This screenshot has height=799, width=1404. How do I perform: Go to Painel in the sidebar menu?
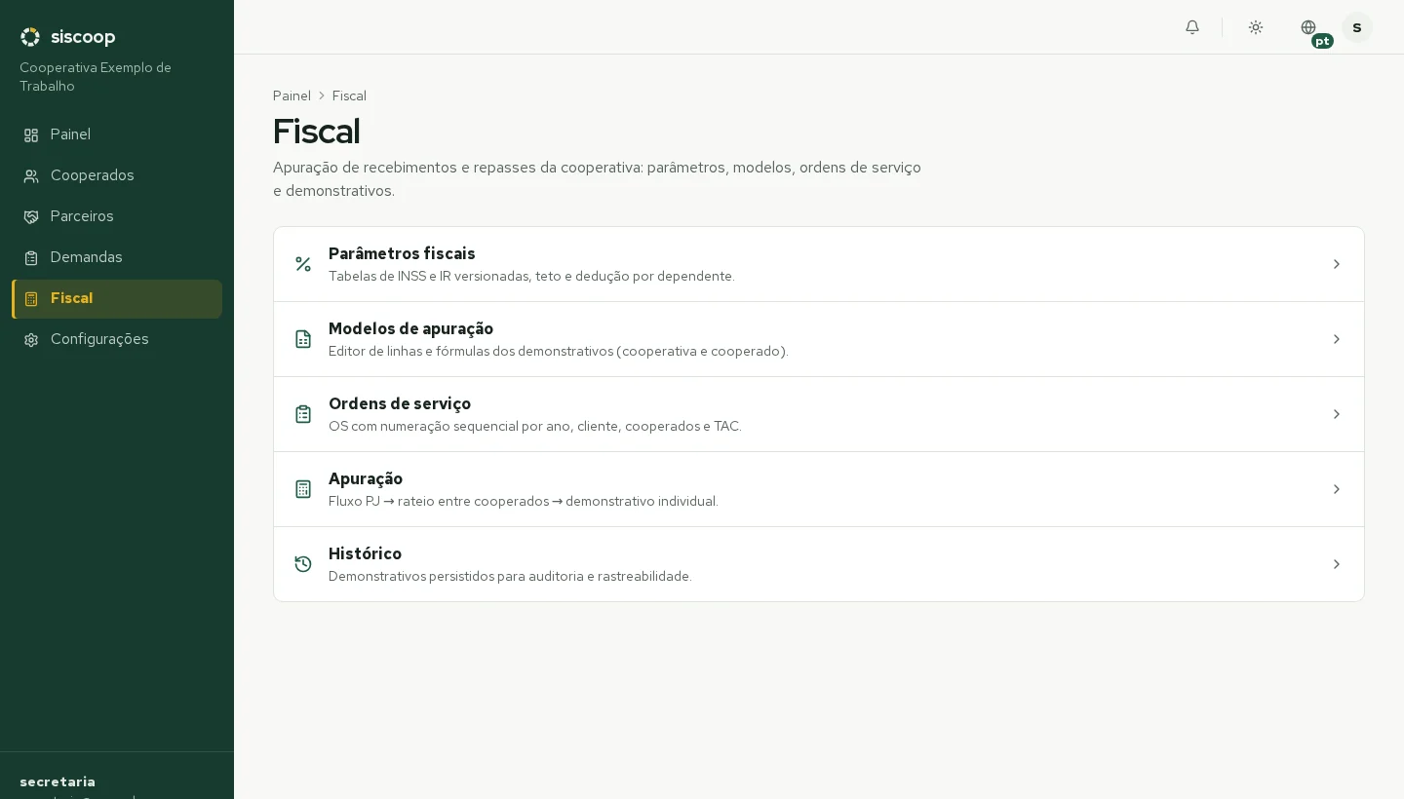(x=117, y=135)
